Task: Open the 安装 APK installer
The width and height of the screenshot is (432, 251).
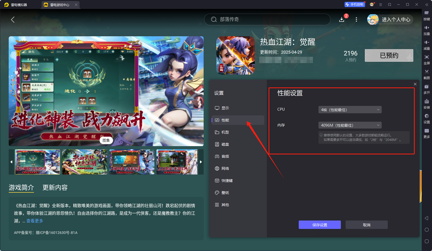Action: pos(427,104)
